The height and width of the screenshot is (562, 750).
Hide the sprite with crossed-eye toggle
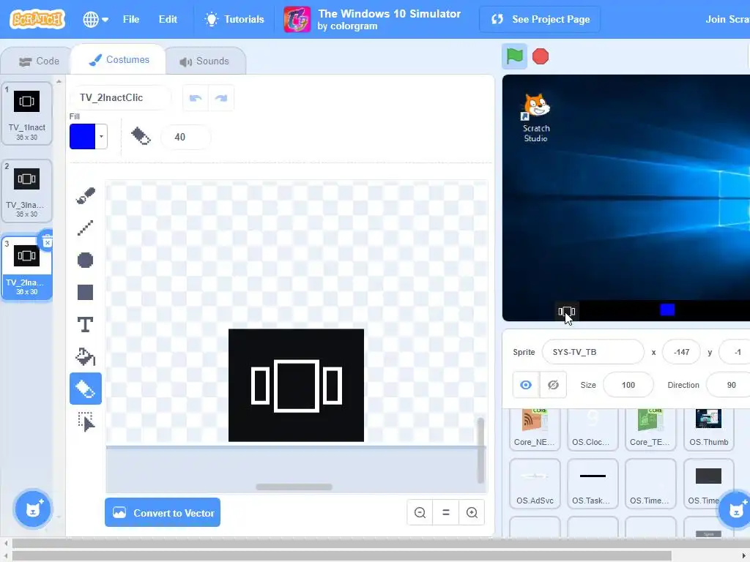tap(553, 385)
